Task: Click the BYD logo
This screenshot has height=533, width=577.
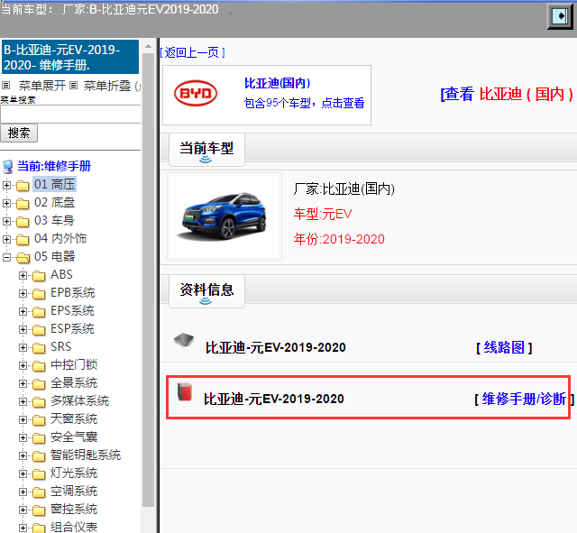Action: pos(196,94)
